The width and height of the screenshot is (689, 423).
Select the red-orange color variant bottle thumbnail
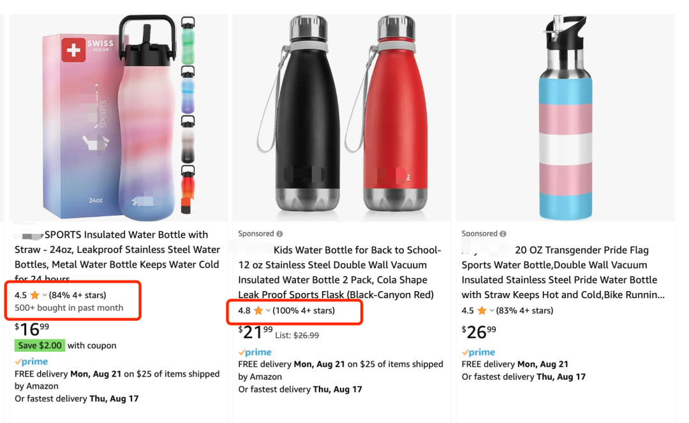coord(188,190)
